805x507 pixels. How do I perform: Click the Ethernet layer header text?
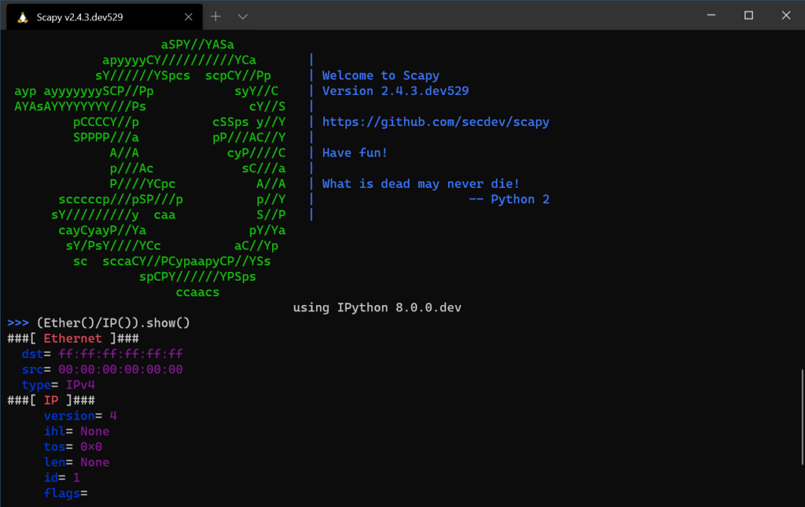72,339
